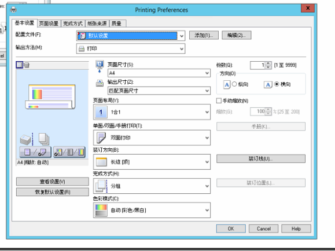Screen dimensions: 335x251
Task: Select the 纵向 portrait radio button
Action: (234, 84)
